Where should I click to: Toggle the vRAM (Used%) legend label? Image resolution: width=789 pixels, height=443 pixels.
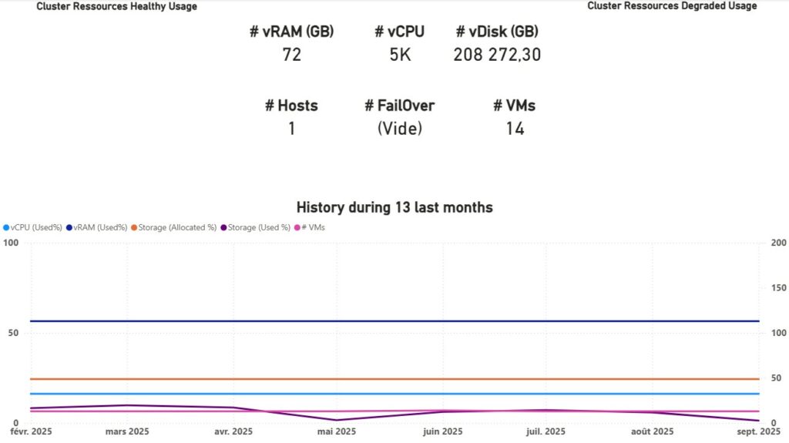point(101,228)
